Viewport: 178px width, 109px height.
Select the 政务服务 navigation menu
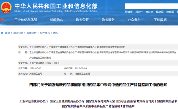pos(108,20)
